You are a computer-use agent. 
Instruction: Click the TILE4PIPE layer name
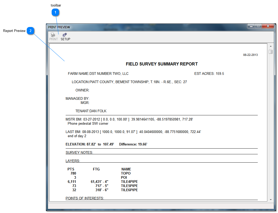[x=129, y=182]
